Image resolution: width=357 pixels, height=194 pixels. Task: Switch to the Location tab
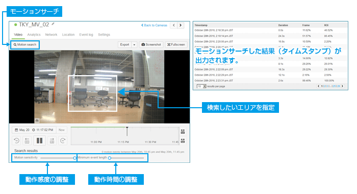(68, 35)
